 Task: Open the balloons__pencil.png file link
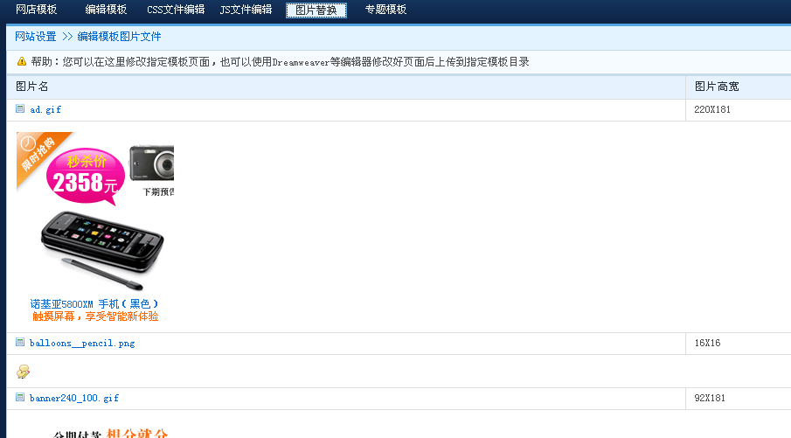tap(82, 343)
